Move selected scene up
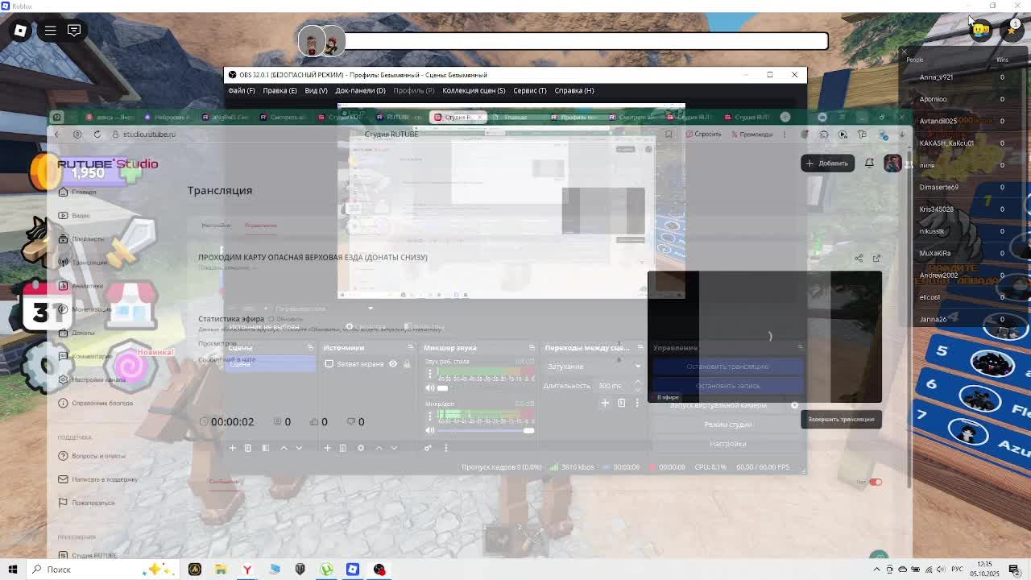 (283, 448)
